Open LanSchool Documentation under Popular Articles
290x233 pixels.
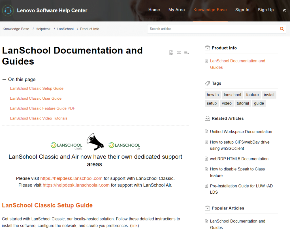pyautogui.click(x=238, y=224)
